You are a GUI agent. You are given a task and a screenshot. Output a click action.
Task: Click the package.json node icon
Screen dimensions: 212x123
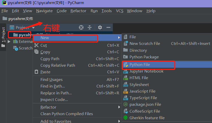click(125, 104)
